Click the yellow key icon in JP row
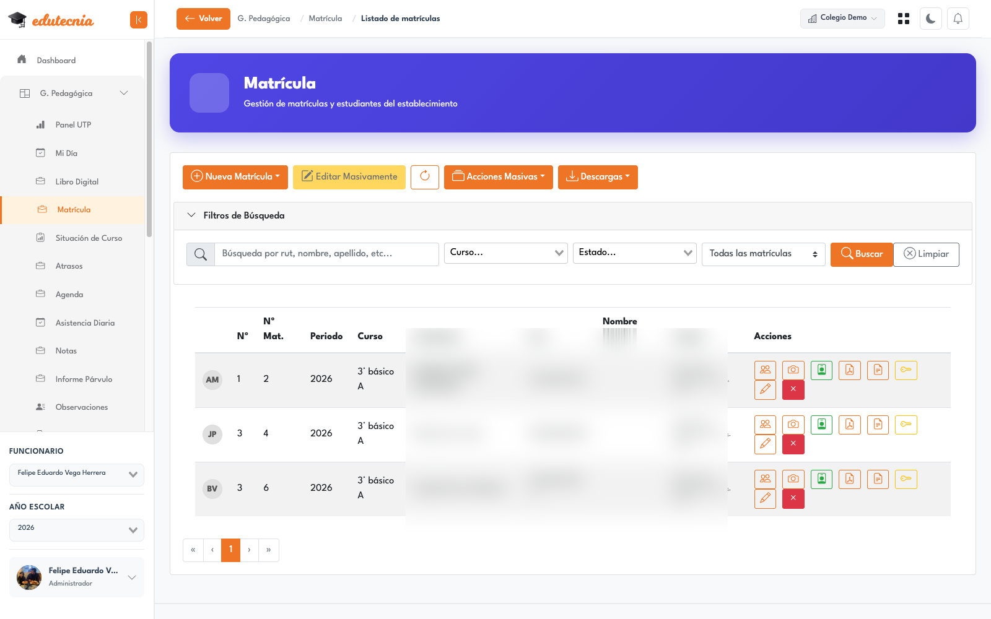The image size is (991, 619). pyautogui.click(x=906, y=425)
